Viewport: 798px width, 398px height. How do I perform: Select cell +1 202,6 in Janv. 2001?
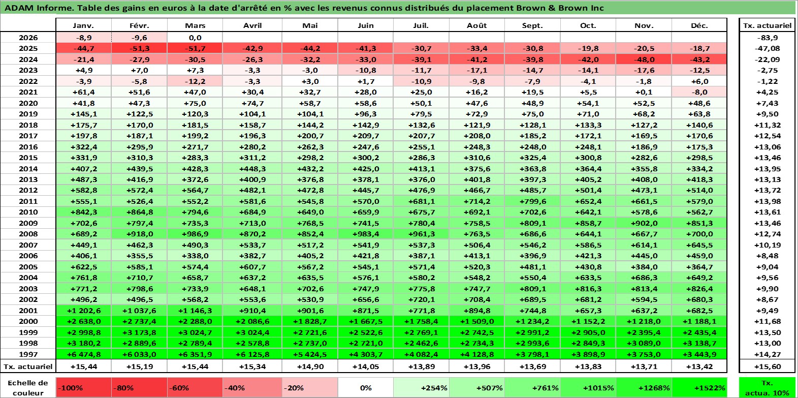83,311
